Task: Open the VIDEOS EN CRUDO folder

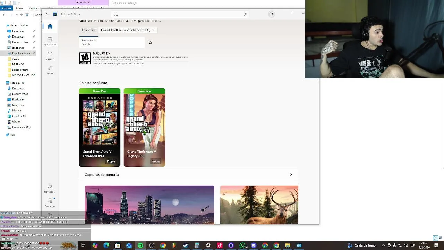Action: point(23,75)
